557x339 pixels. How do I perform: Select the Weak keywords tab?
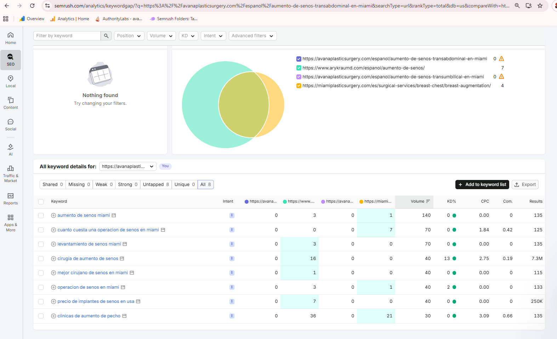pos(104,185)
